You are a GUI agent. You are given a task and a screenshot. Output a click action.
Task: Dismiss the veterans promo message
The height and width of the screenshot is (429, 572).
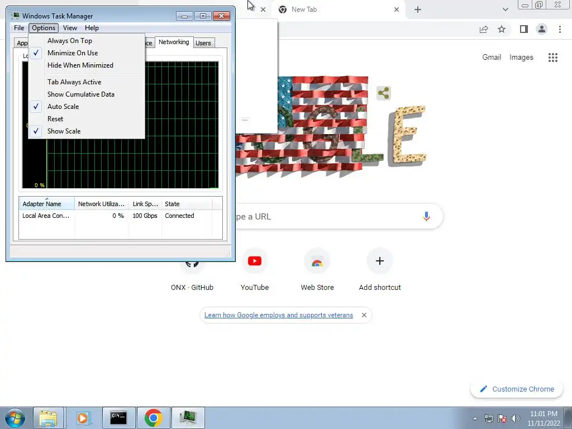(364, 315)
